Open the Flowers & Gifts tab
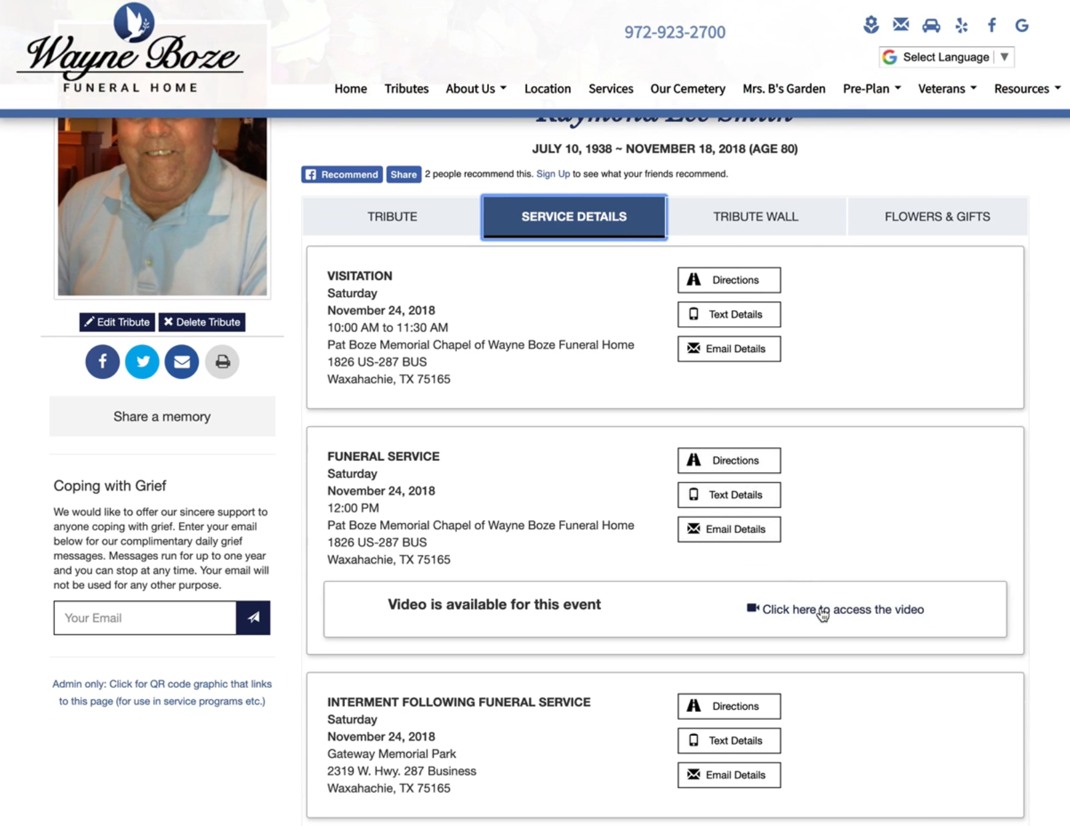The height and width of the screenshot is (826, 1070). (x=937, y=217)
